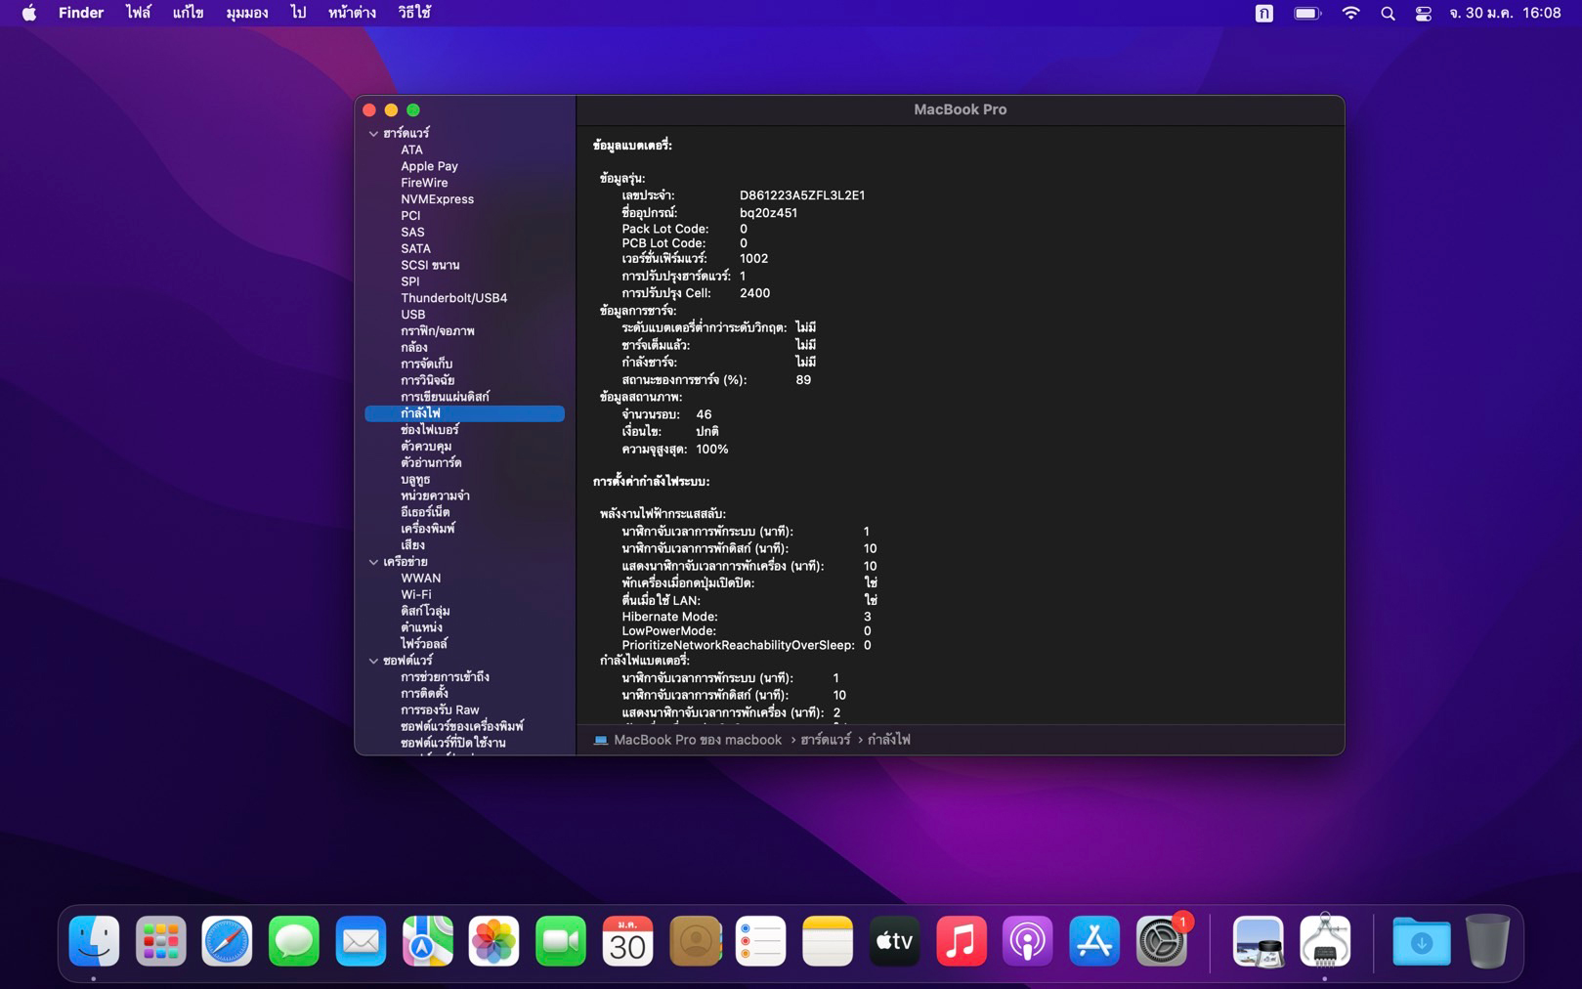1582x989 pixels.
Task: Open Launchpad from the Dock
Action: tap(160, 942)
